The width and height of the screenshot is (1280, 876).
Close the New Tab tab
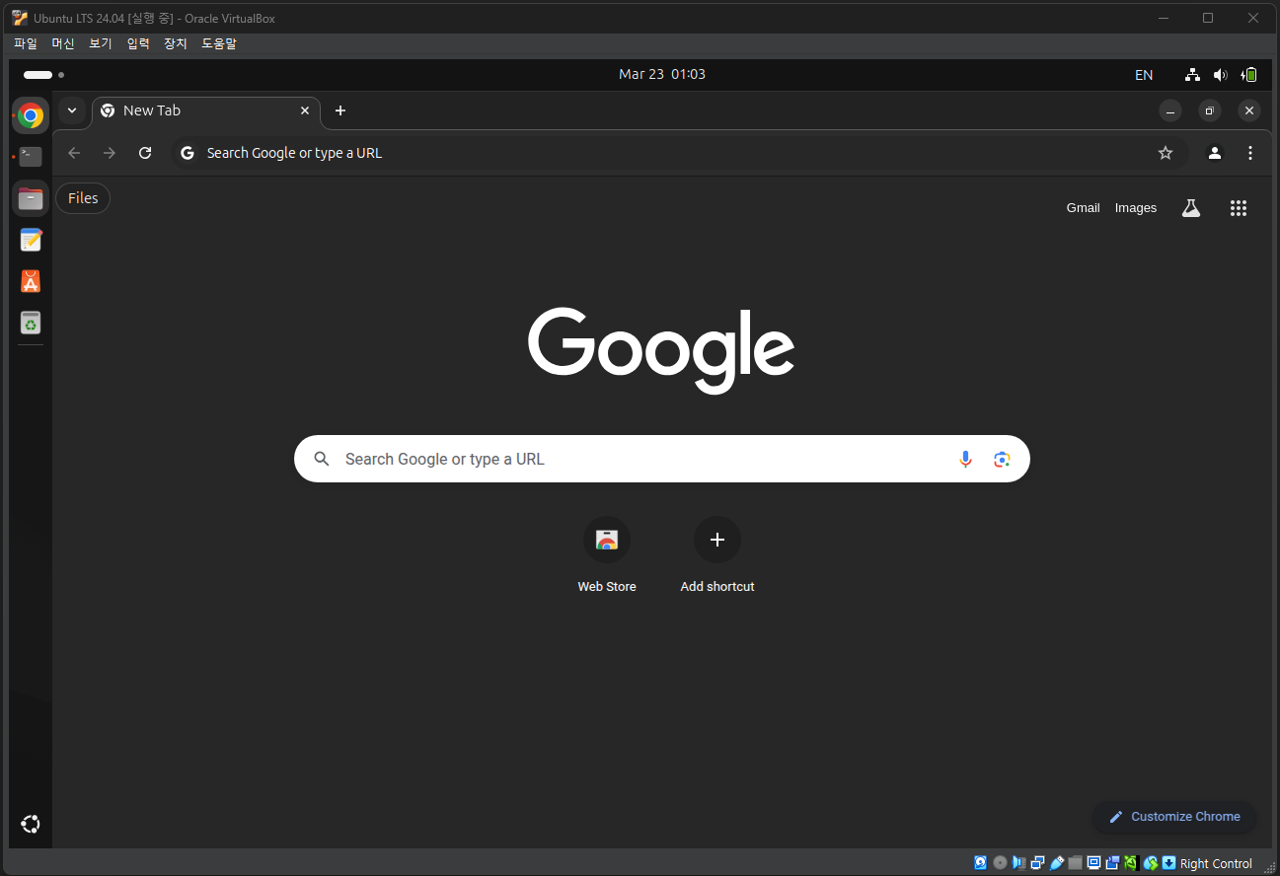tap(305, 110)
